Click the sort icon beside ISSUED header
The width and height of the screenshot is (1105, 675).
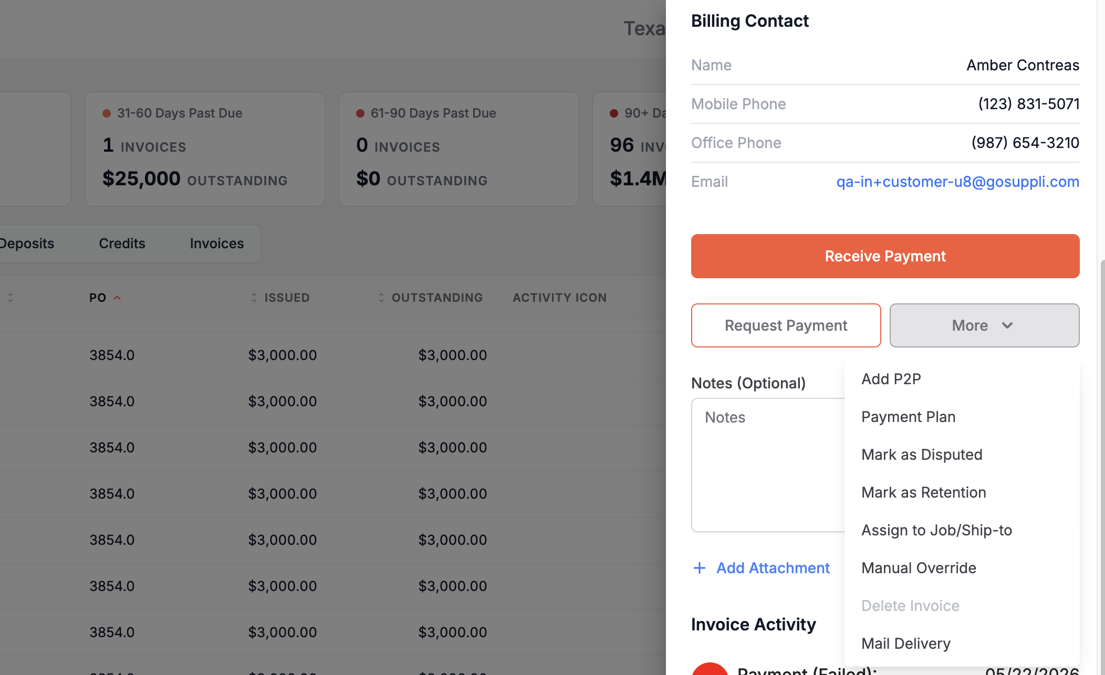[x=254, y=298]
